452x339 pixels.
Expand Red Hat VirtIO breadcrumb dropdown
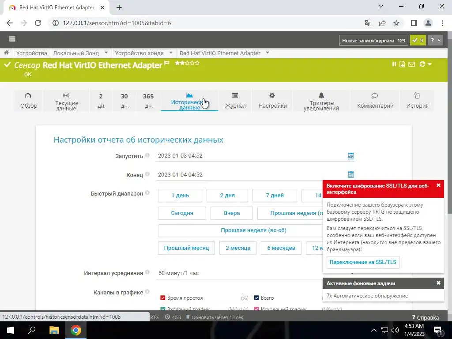(x=267, y=53)
